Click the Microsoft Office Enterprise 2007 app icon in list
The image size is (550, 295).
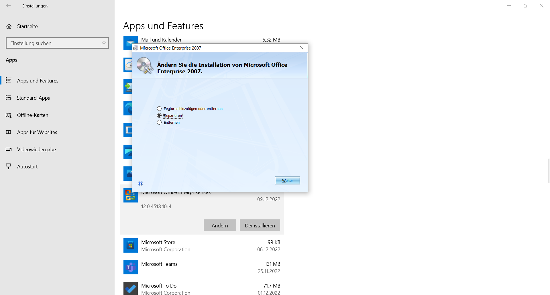(x=131, y=196)
